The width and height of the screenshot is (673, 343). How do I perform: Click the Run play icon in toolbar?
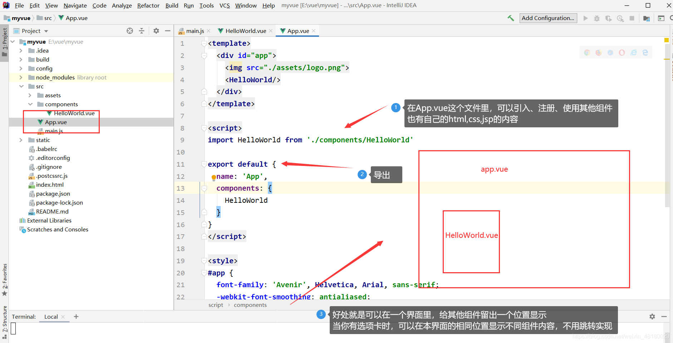[x=585, y=18]
